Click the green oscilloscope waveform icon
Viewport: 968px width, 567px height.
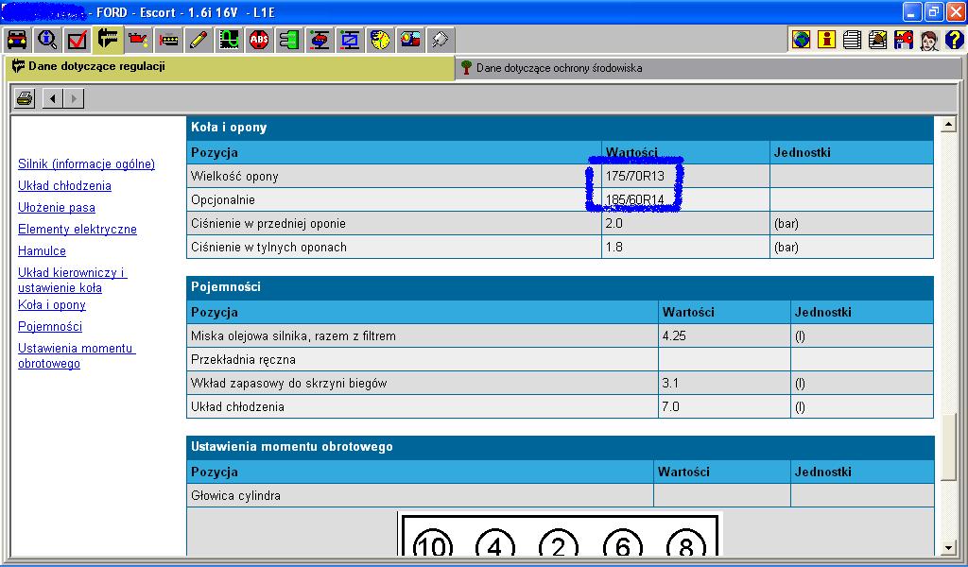229,40
